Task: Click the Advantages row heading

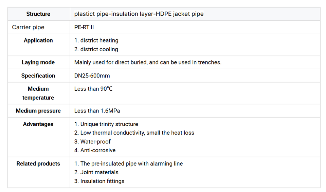Action: click(38, 124)
